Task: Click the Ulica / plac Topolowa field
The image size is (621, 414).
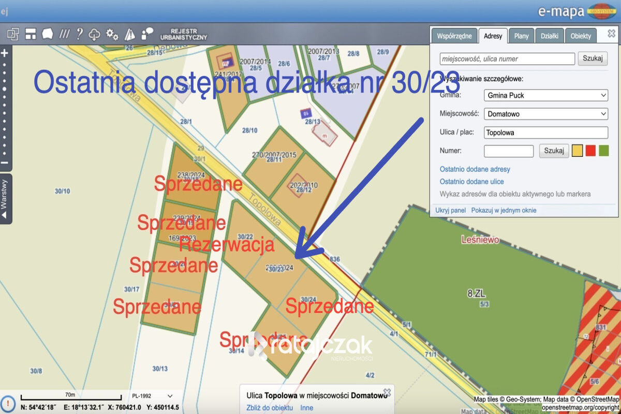Action: [546, 132]
